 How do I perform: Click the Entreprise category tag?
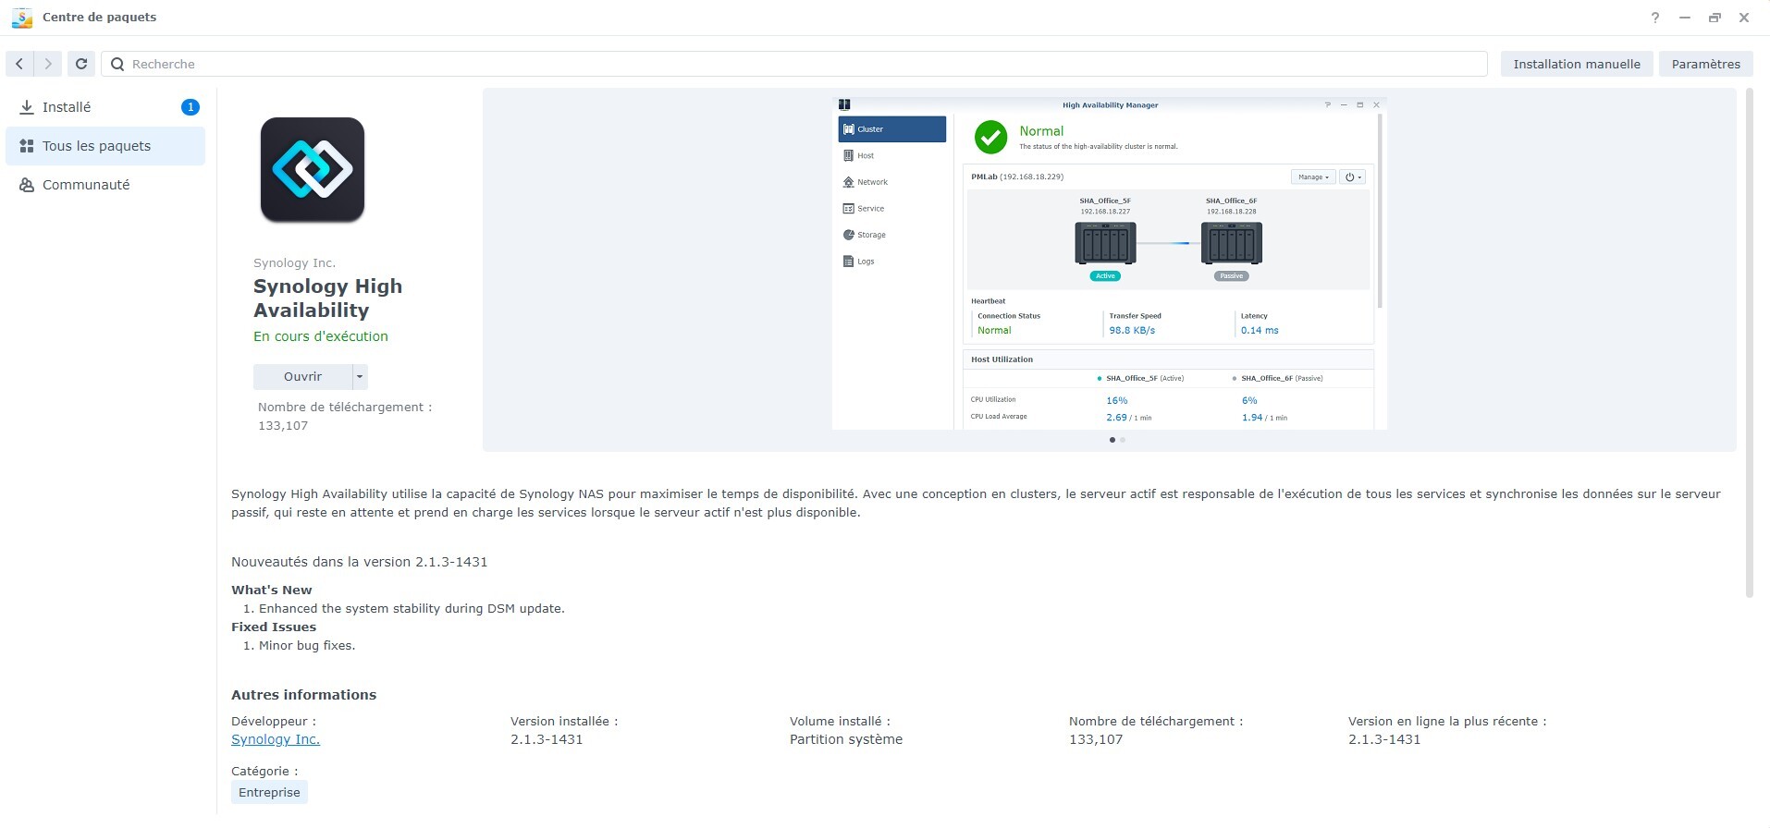(269, 792)
